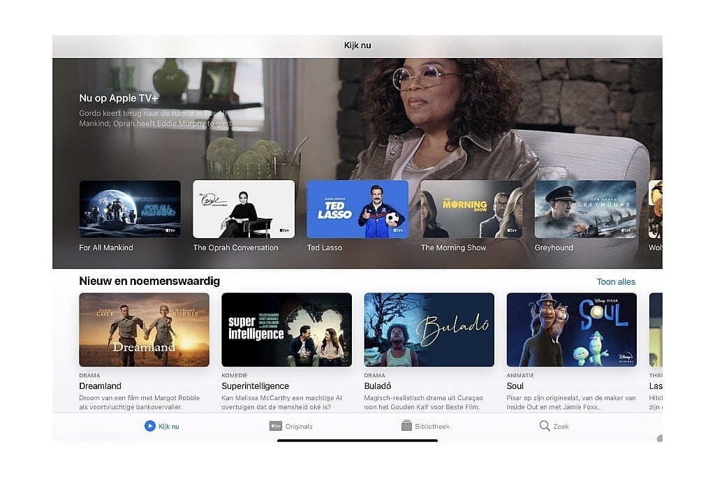Click the Buladó description about Gouden Kalf
The image size is (715, 477).
pos(424,402)
